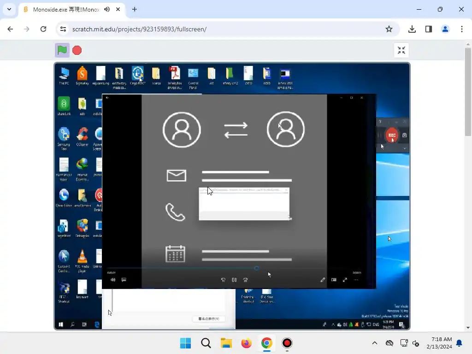Screen dimensions: 472x354
Task: Open Chrome downloads
Action: point(412,29)
